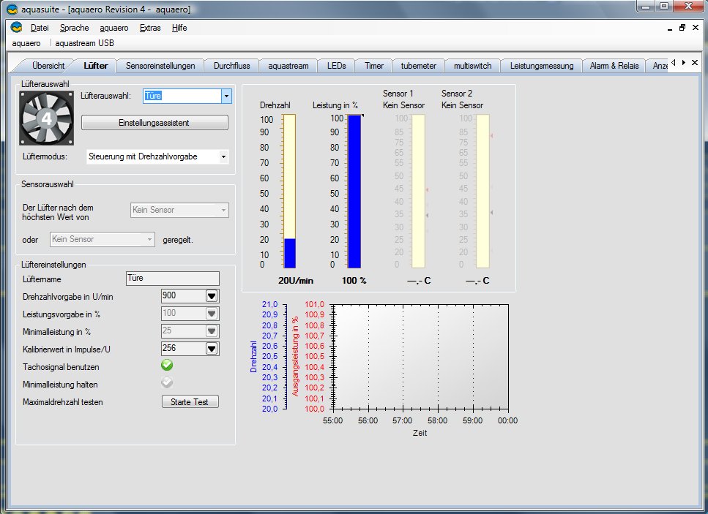This screenshot has width=708, height=514.
Task: Open the Lüftermodus dropdown
Action: coord(223,157)
